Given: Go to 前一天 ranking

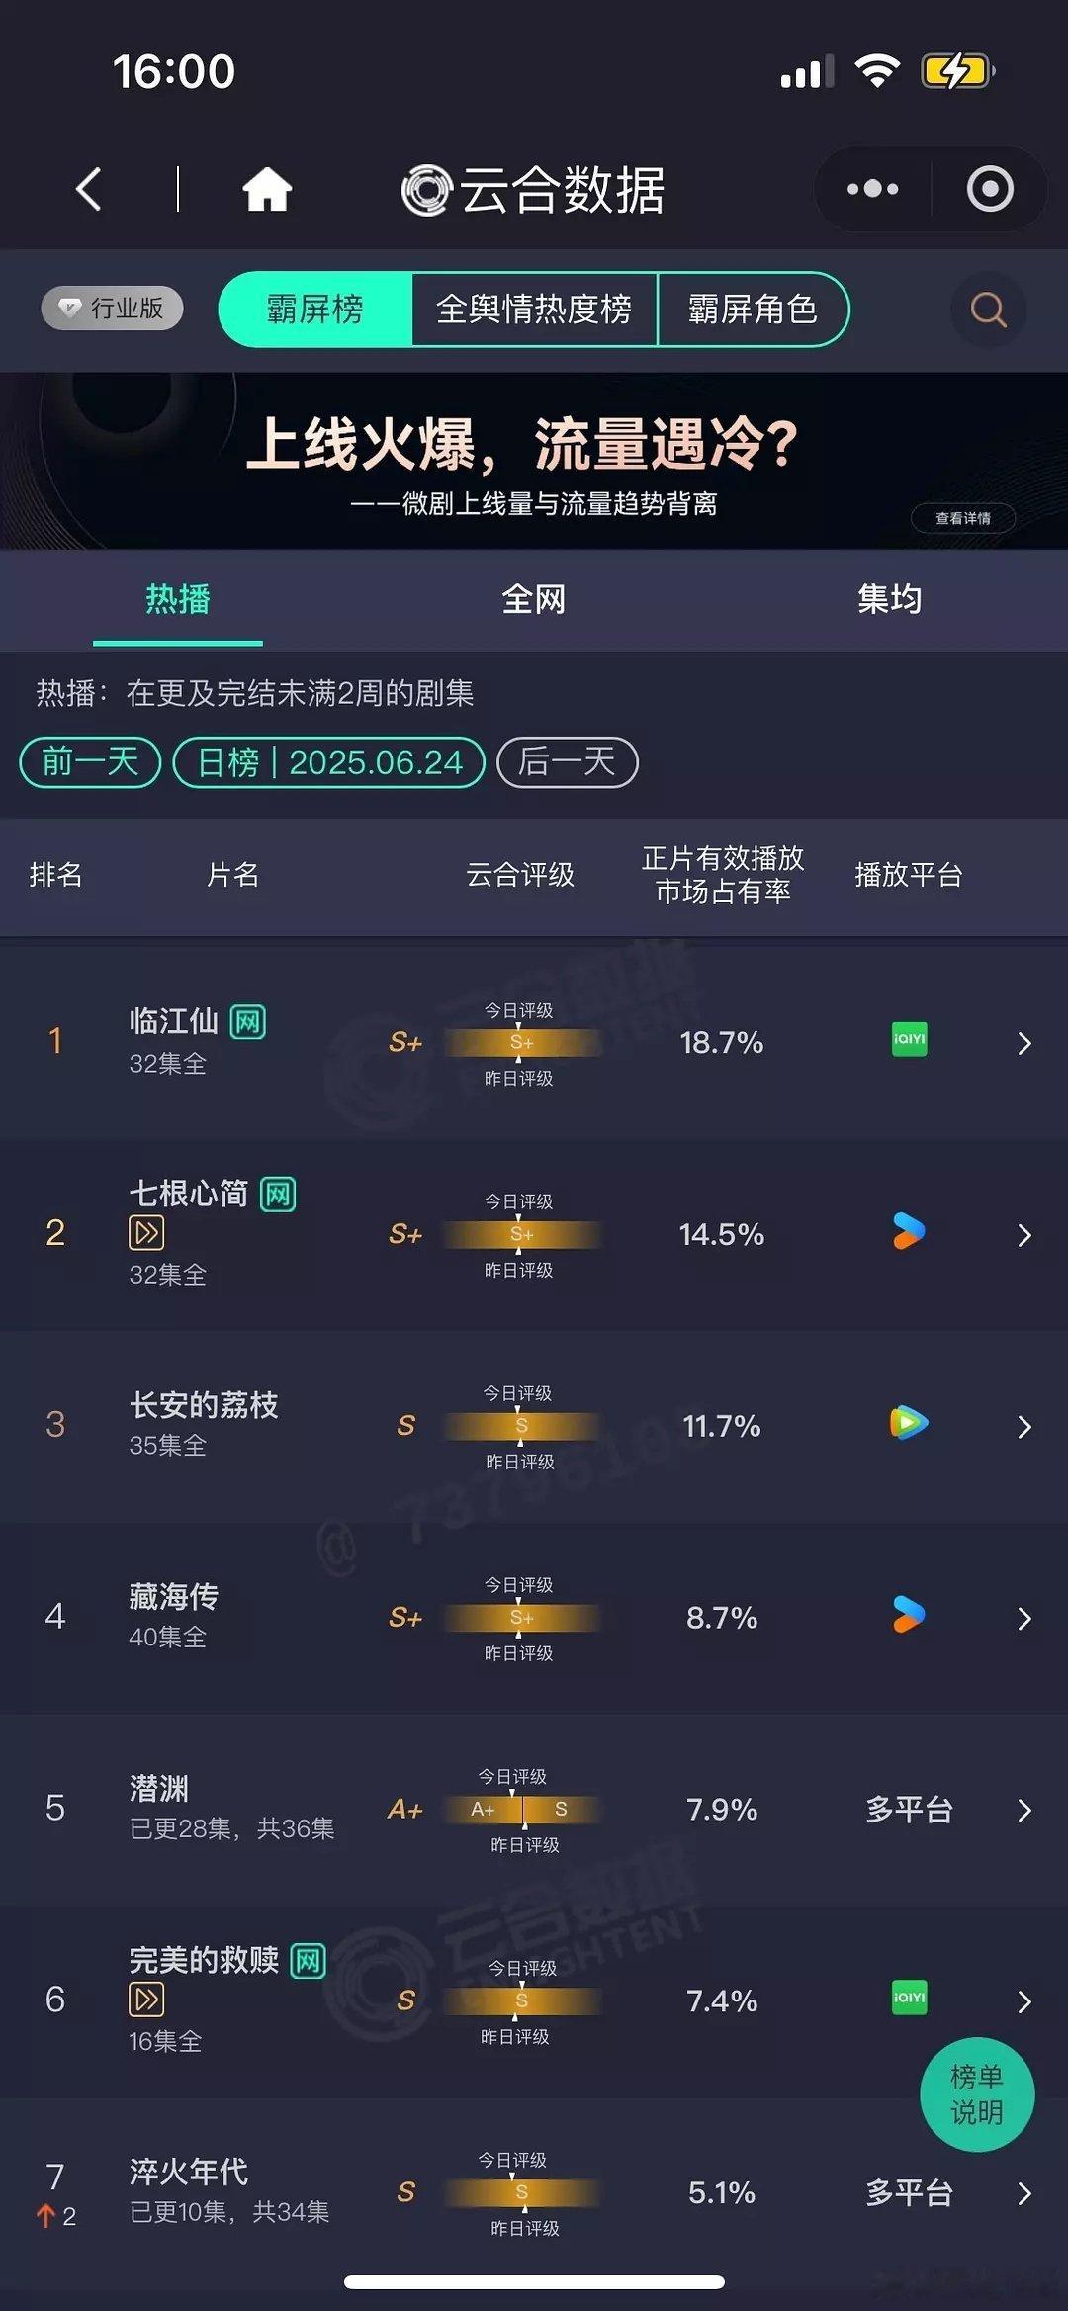Looking at the screenshot, I should click(90, 762).
